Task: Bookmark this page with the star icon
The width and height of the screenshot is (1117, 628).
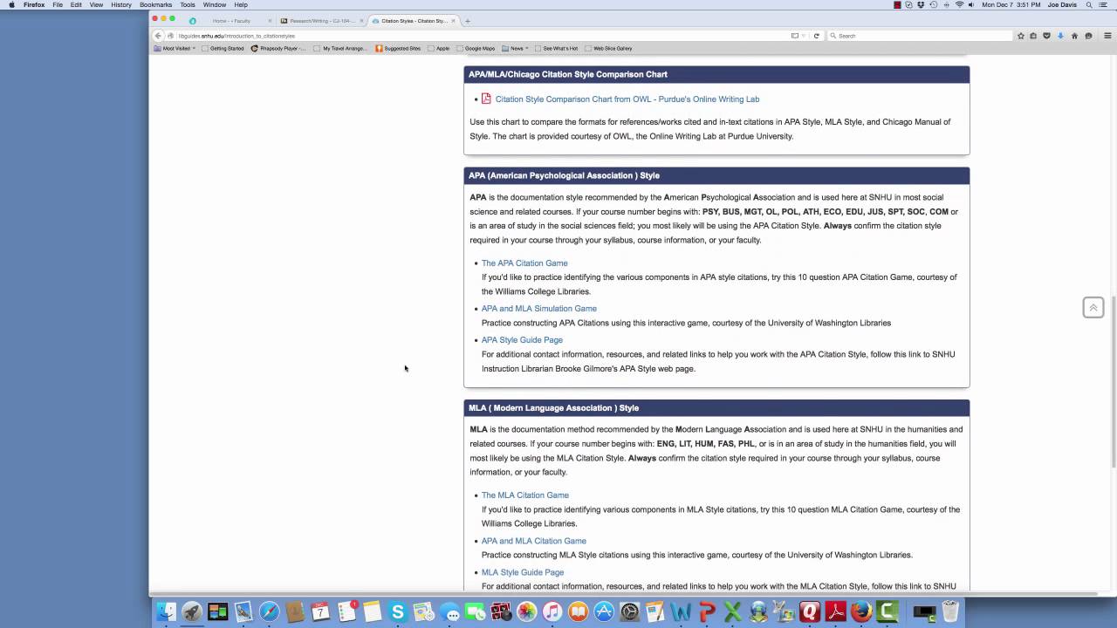Action: point(1021,36)
